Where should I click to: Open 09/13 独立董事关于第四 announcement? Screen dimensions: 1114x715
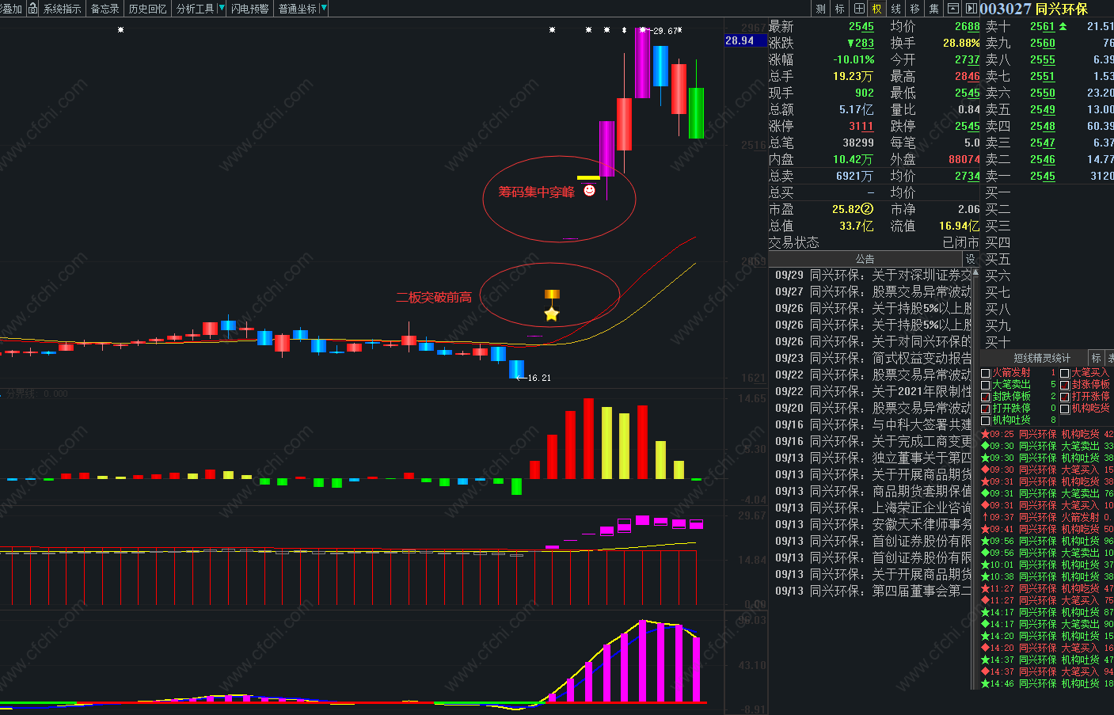[873, 458]
